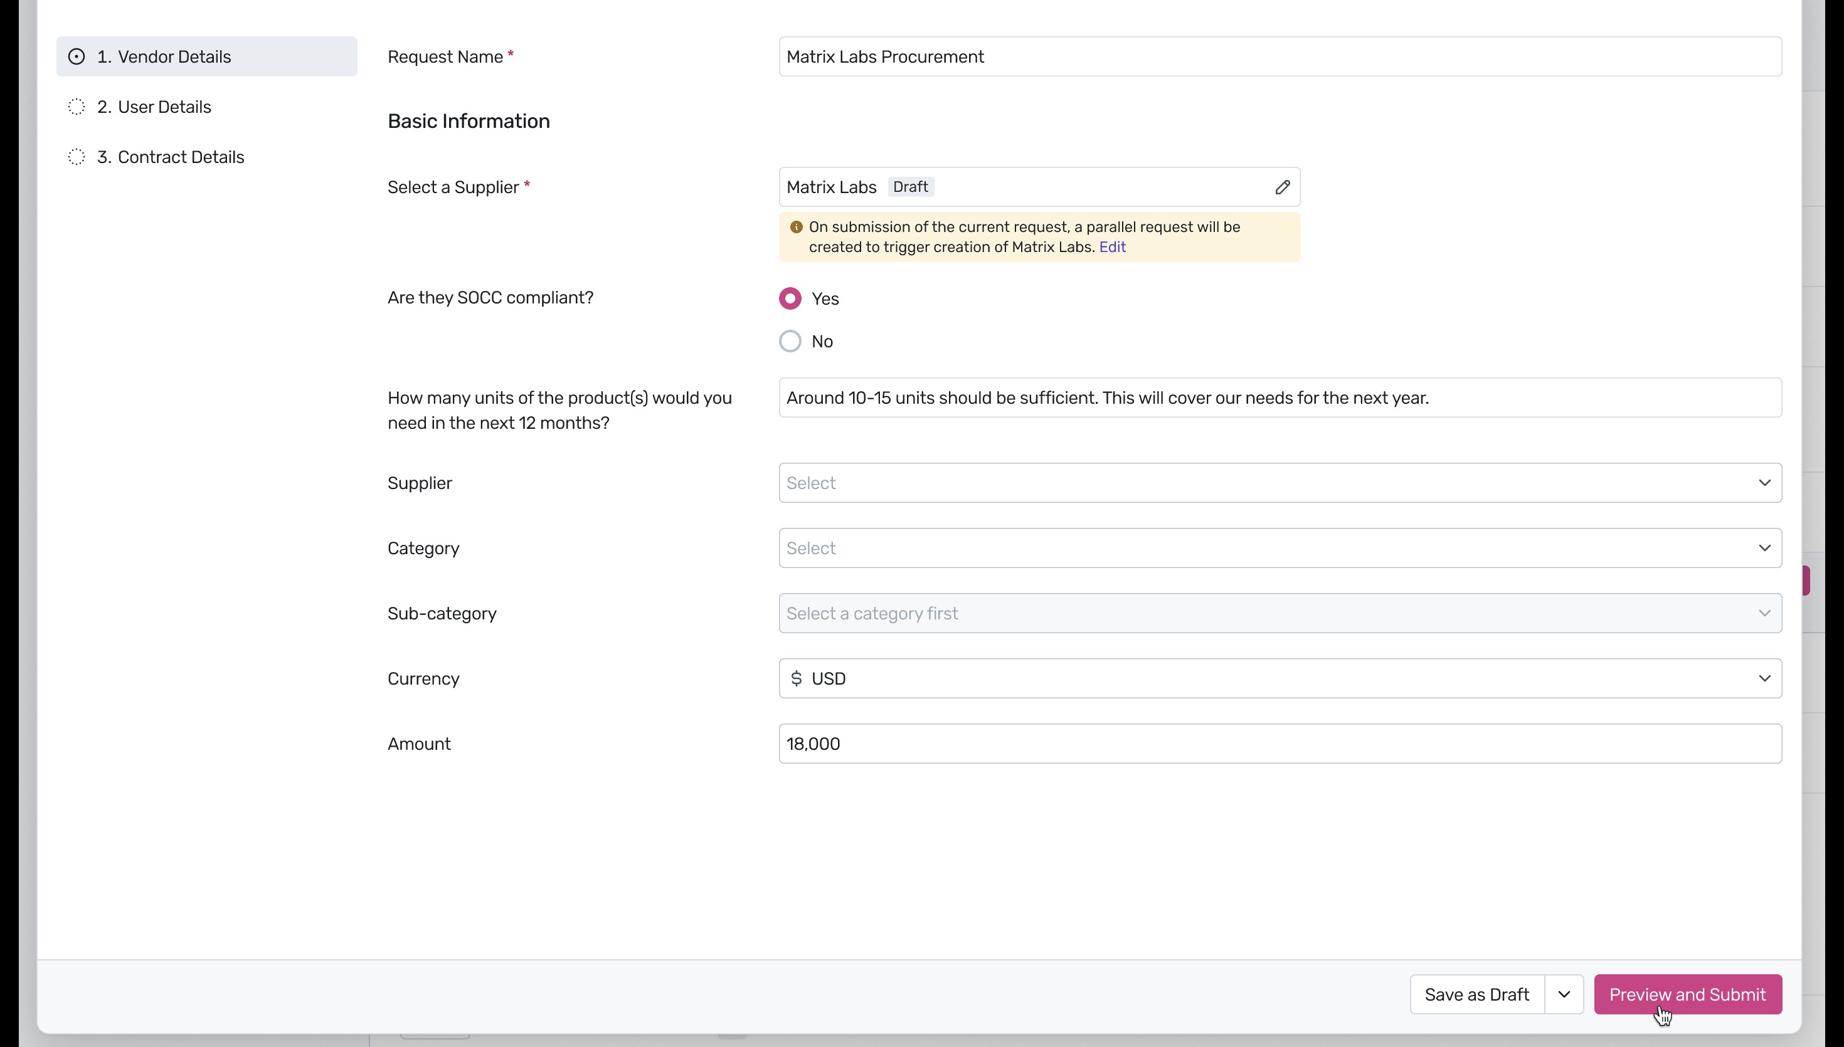Select Yes for SOCC compliant

click(790, 298)
